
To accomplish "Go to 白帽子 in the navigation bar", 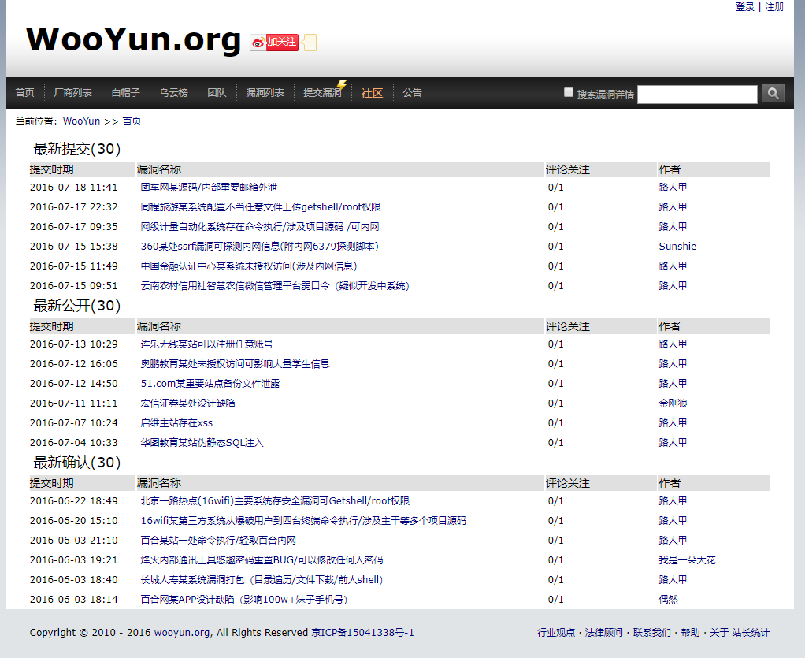I will coord(126,92).
